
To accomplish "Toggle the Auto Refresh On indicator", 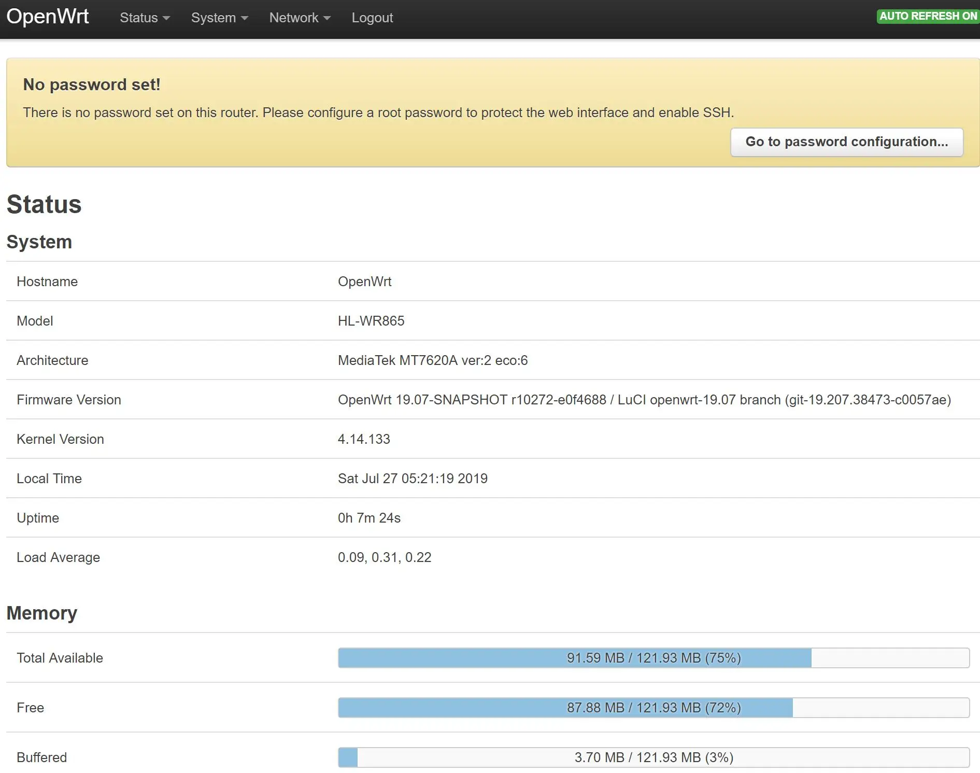I will (928, 16).
